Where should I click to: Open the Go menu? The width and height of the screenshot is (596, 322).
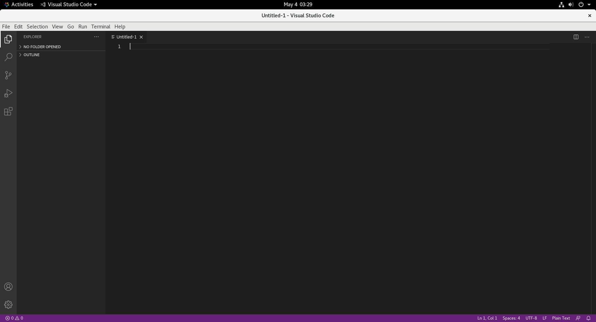point(71,27)
